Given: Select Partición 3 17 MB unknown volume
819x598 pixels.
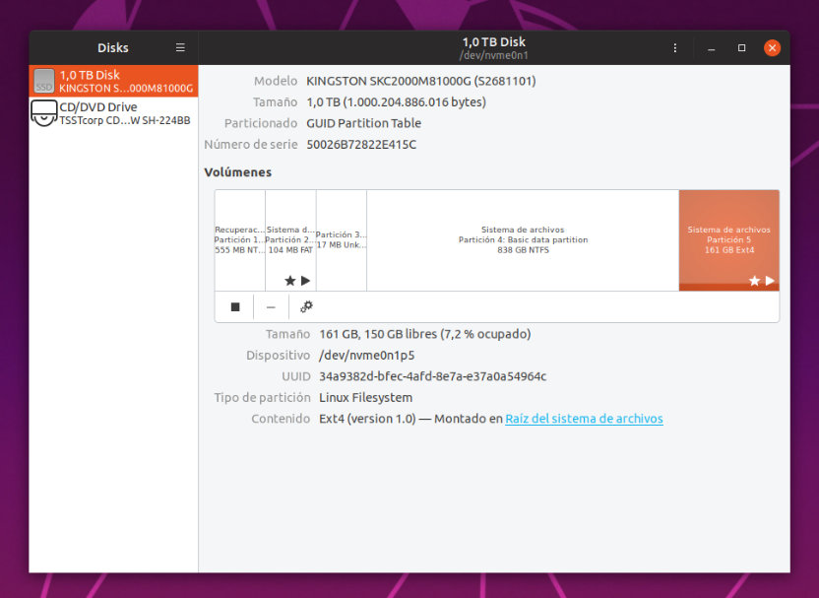Looking at the screenshot, I should 342,239.
